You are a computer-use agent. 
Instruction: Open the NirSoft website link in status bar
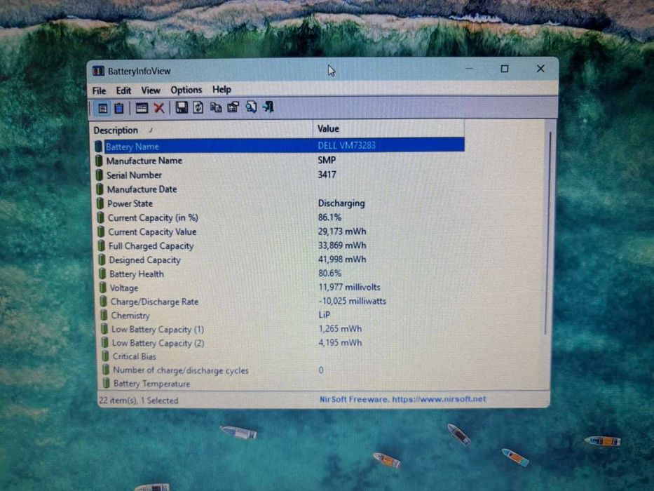pyautogui.click(x=403, y=399)
